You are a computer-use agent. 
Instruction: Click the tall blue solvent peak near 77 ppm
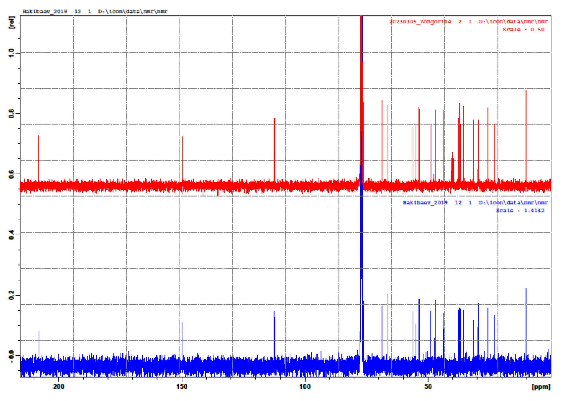pos(361,237)
